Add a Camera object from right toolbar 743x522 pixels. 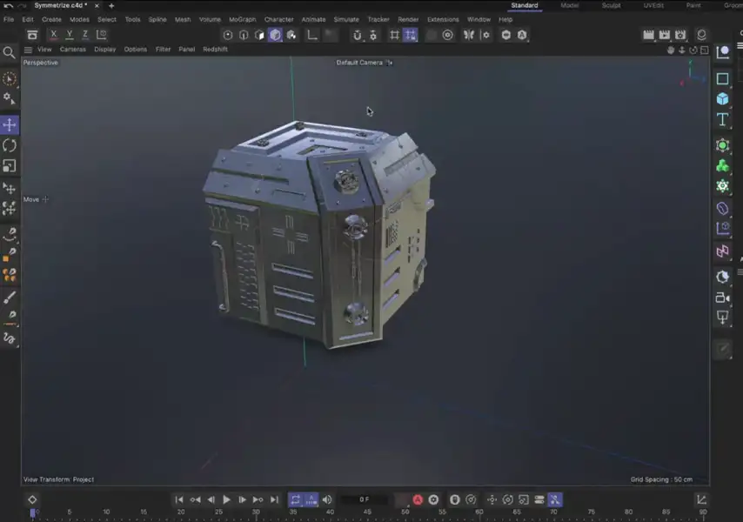[722, 298]
